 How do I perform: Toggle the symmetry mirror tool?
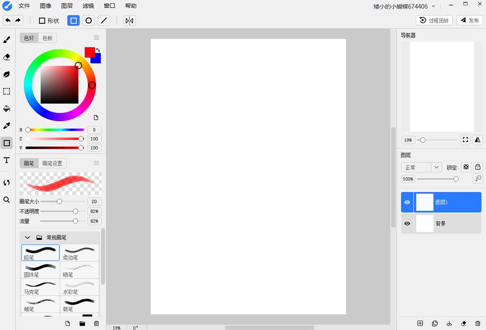coord(130,21)
